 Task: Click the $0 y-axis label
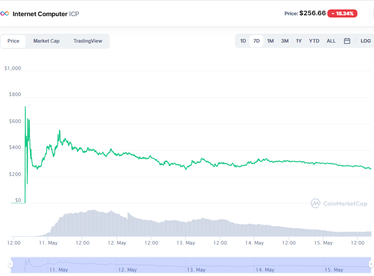pos(18,200)
